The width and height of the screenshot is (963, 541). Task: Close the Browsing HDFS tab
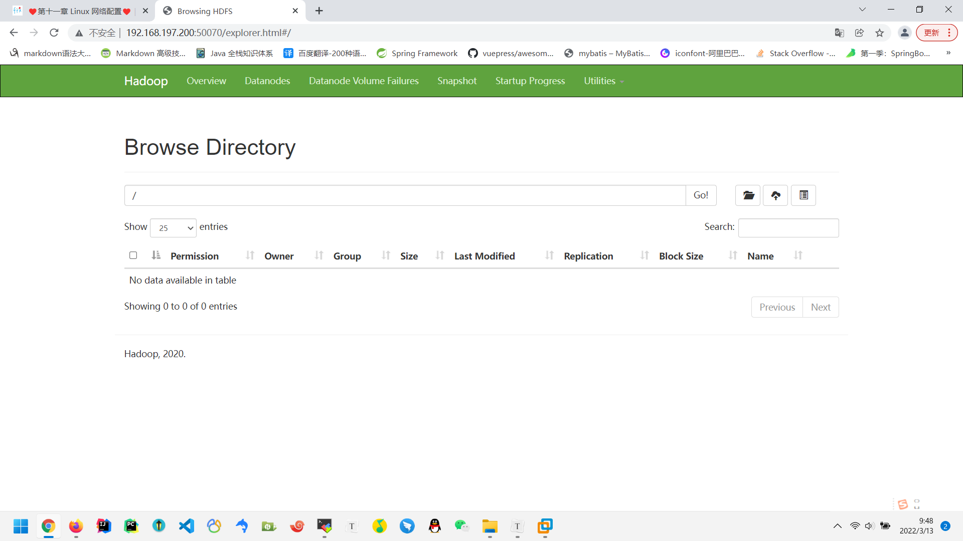point(295,11)
